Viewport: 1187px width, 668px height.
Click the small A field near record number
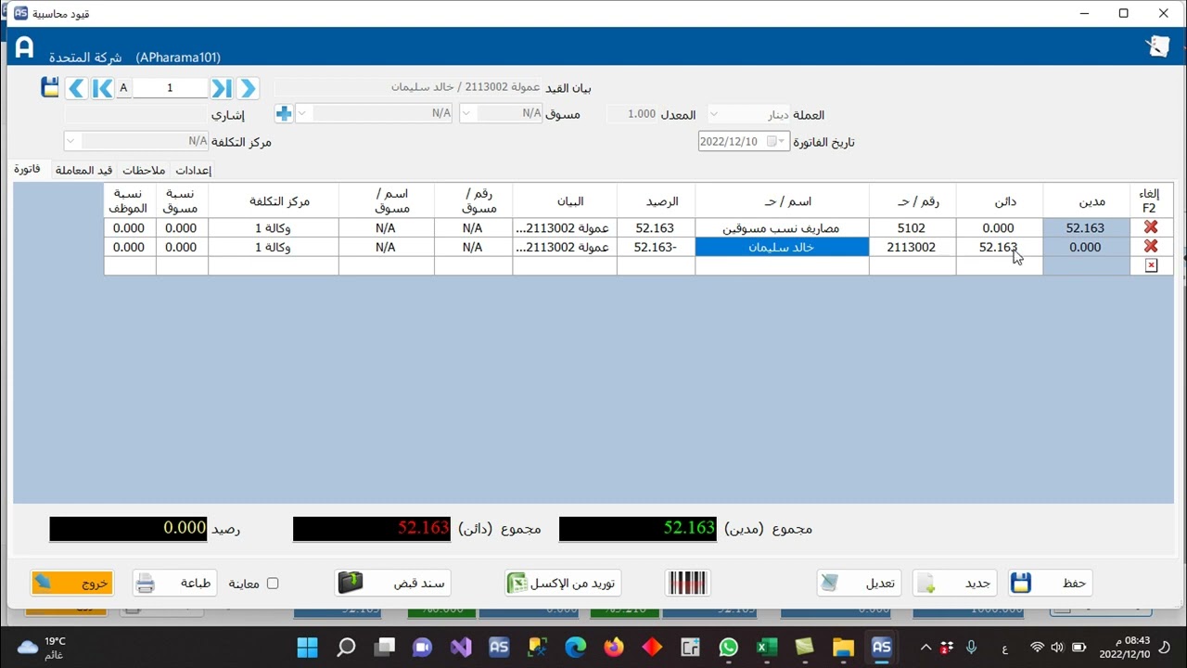(x=123, y=88)
